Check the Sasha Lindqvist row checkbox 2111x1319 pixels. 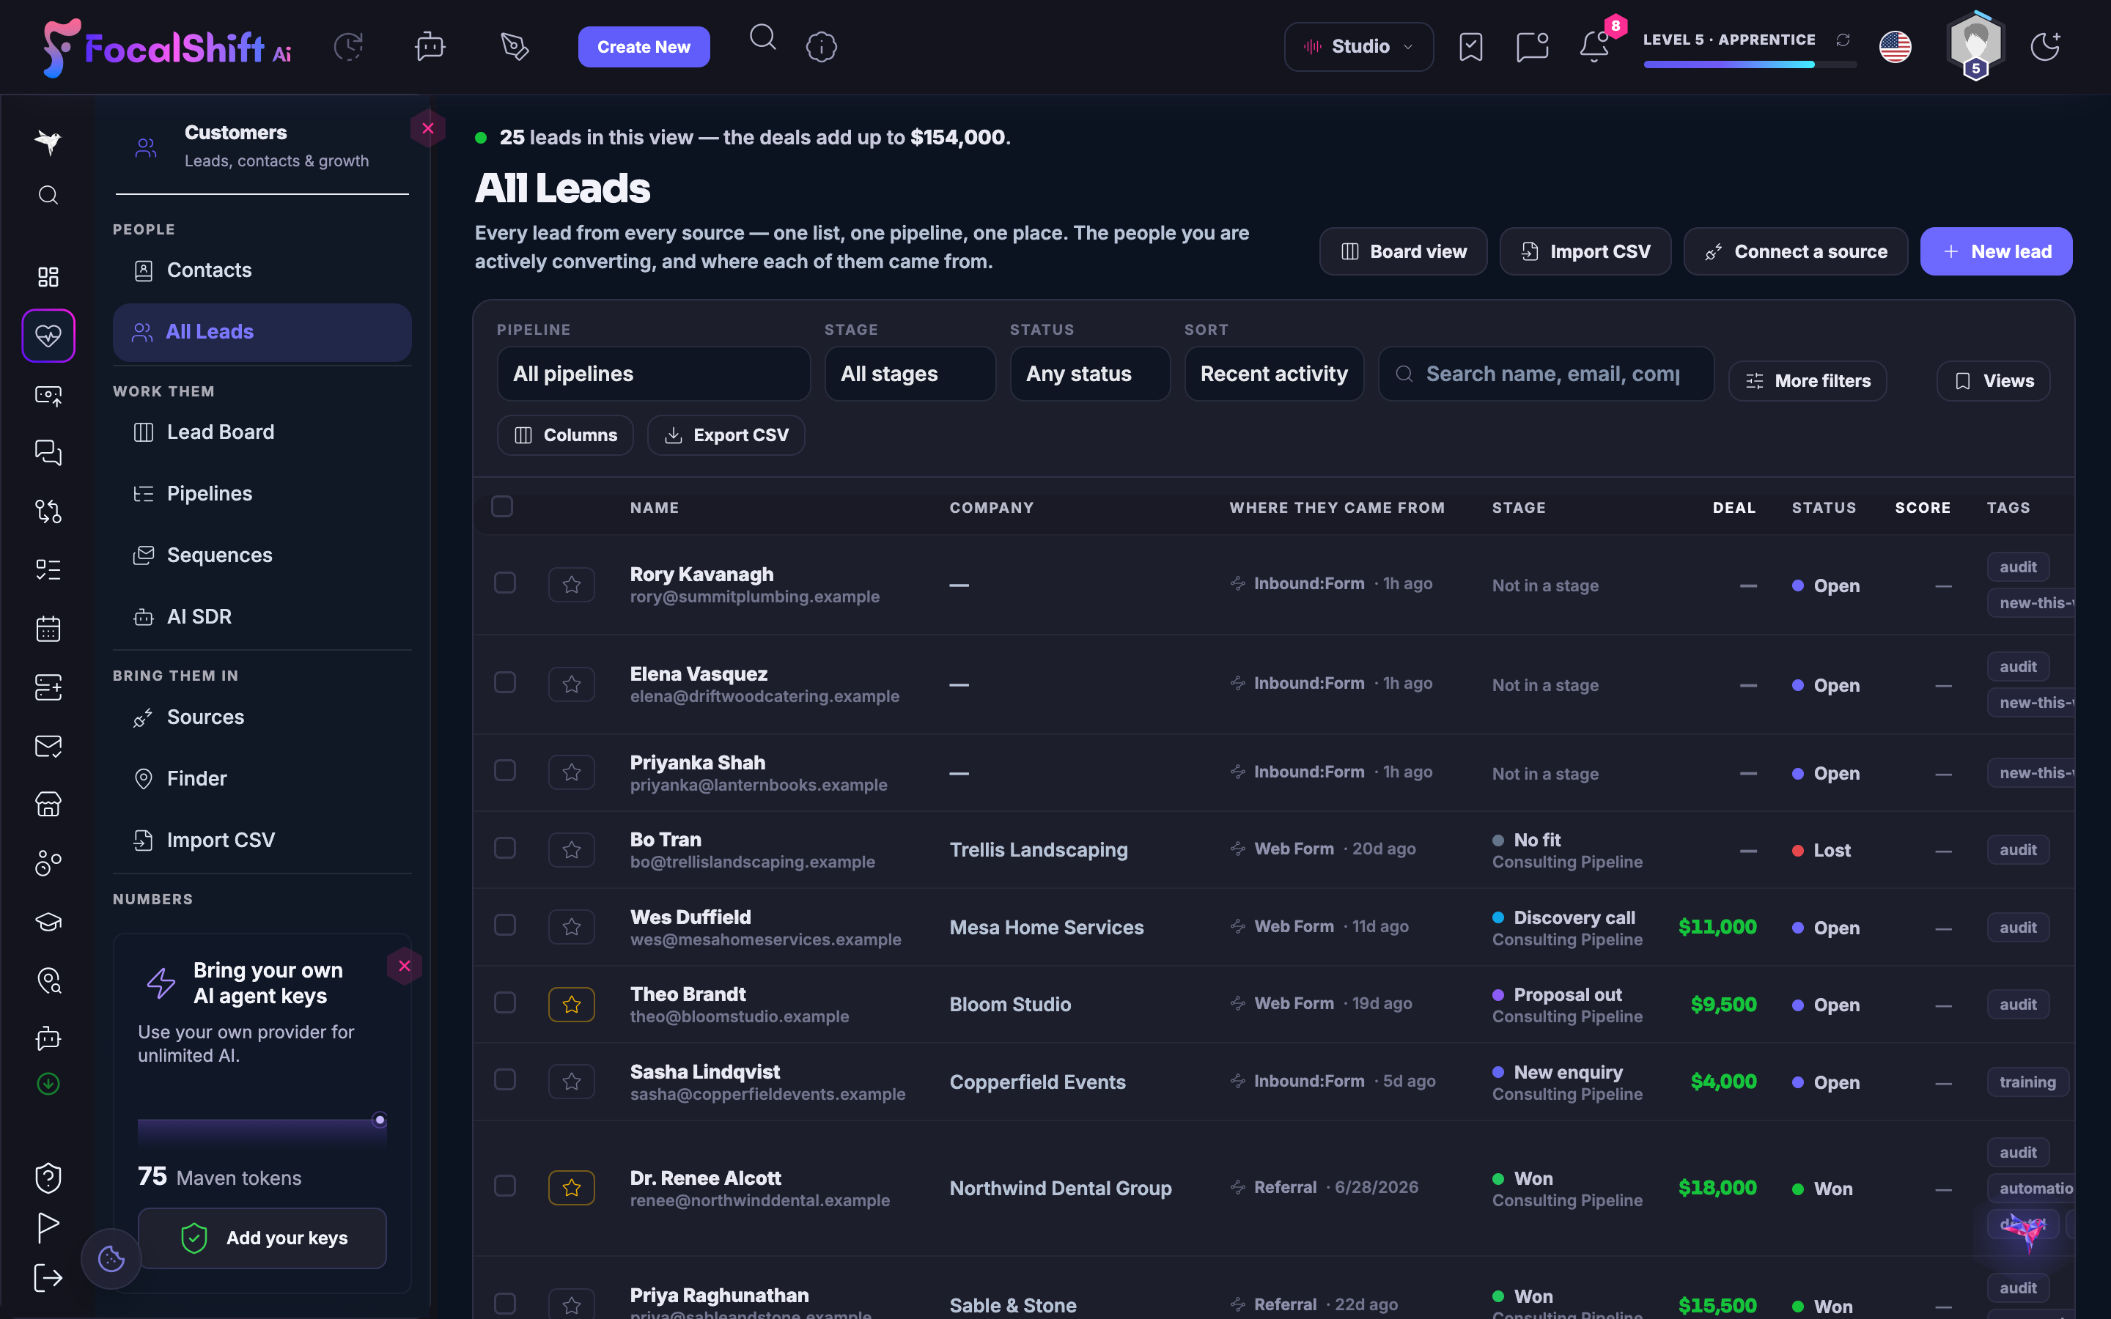tap(504, 1080)
